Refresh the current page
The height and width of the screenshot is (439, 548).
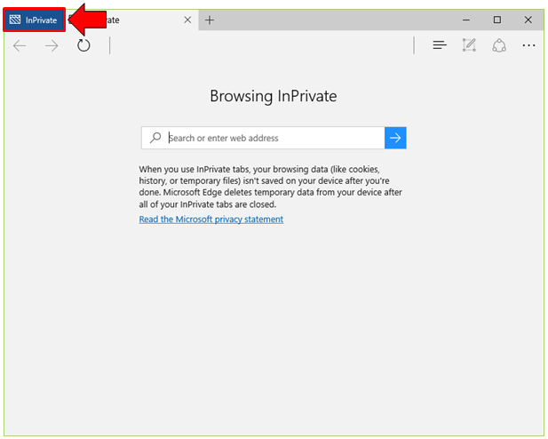point(83,45)
